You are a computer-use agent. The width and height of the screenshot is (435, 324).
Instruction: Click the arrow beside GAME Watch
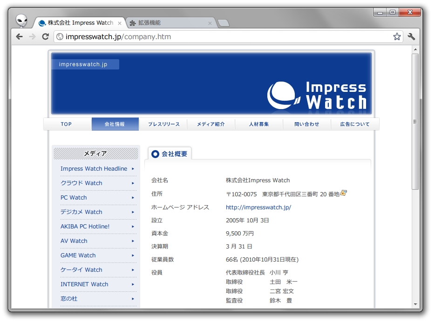133,255
